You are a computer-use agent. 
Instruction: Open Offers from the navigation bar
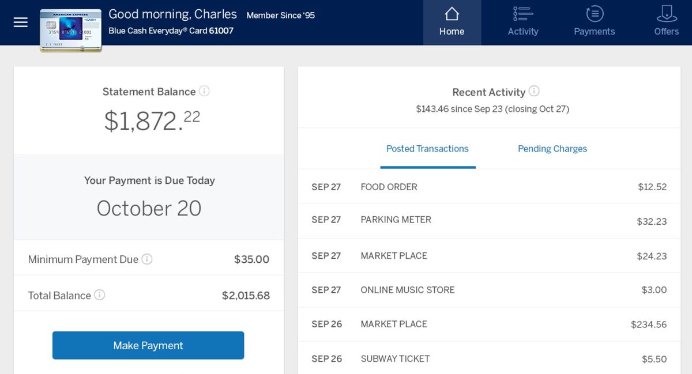coord(666,22)
